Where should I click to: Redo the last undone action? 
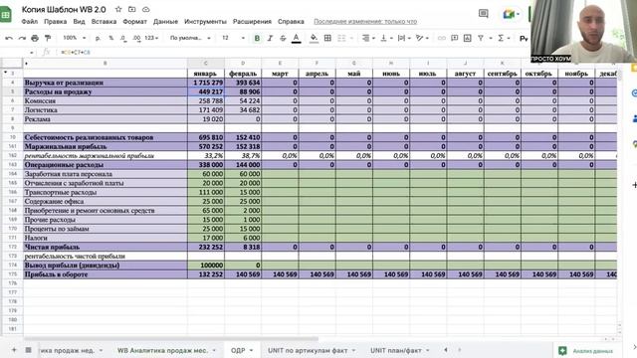(22, 38)
